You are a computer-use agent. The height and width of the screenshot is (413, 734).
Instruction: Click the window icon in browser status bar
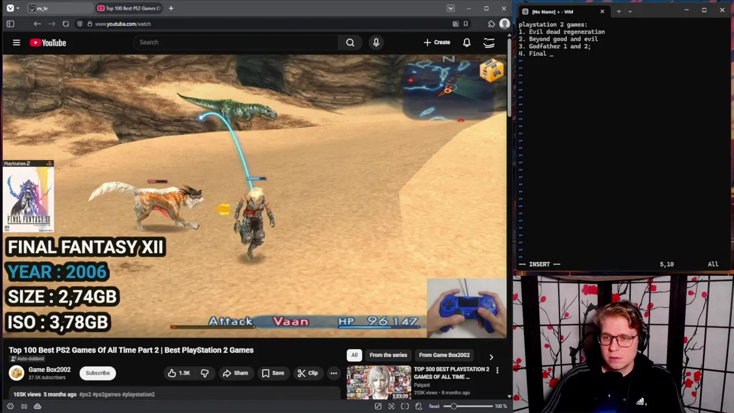(x=378, y=406)
